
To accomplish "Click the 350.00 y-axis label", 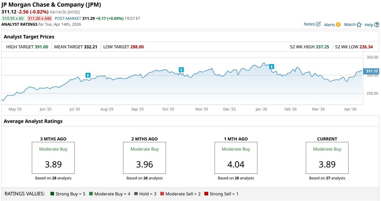I will point(372,57).
